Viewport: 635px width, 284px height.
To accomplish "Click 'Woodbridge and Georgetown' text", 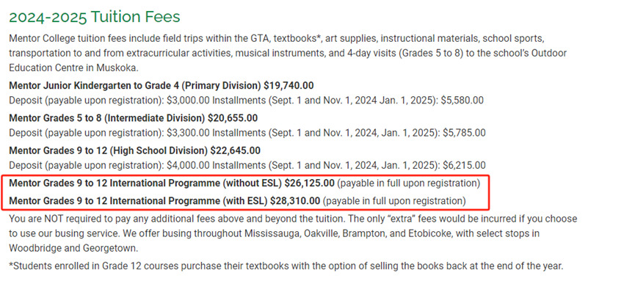I will pyautogui.click(x=73, y=248).
